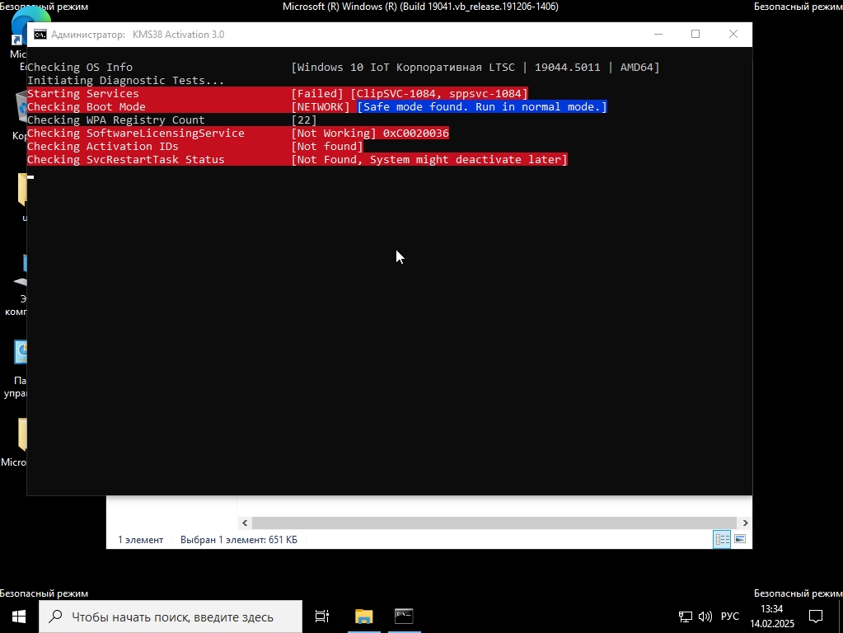Open the notification center icon
This screenshot has height=633, width=843.
[816, 617]
